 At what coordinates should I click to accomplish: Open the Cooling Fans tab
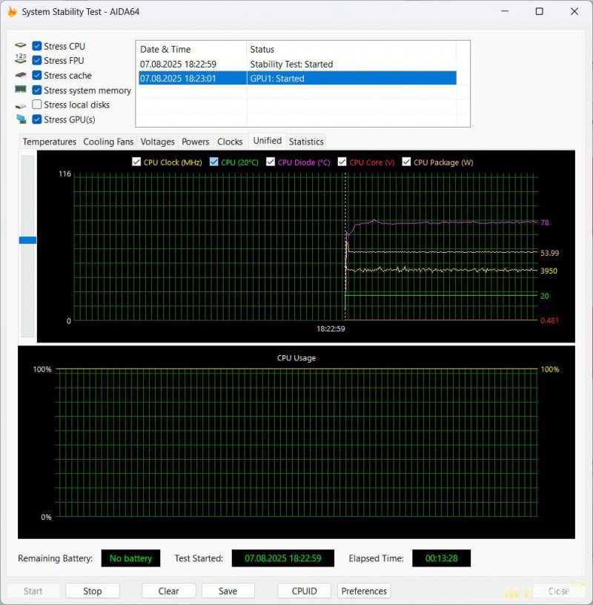click(108, 142)
